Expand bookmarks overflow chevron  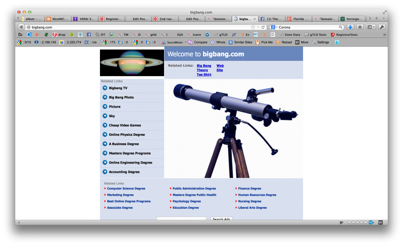click(x=385, y=35)
